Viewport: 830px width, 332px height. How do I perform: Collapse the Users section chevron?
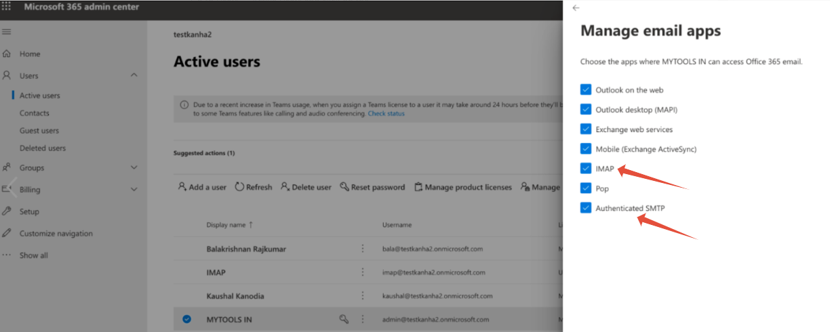click(x=134, y=75)
